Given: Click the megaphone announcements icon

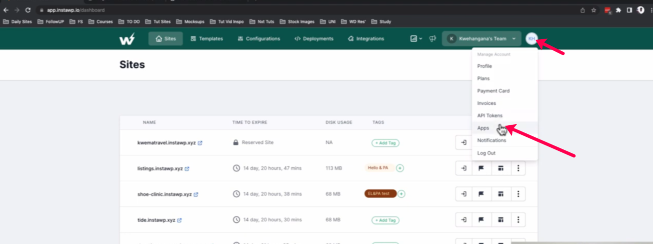Looking at the screenshot, I should pos(433,39).
